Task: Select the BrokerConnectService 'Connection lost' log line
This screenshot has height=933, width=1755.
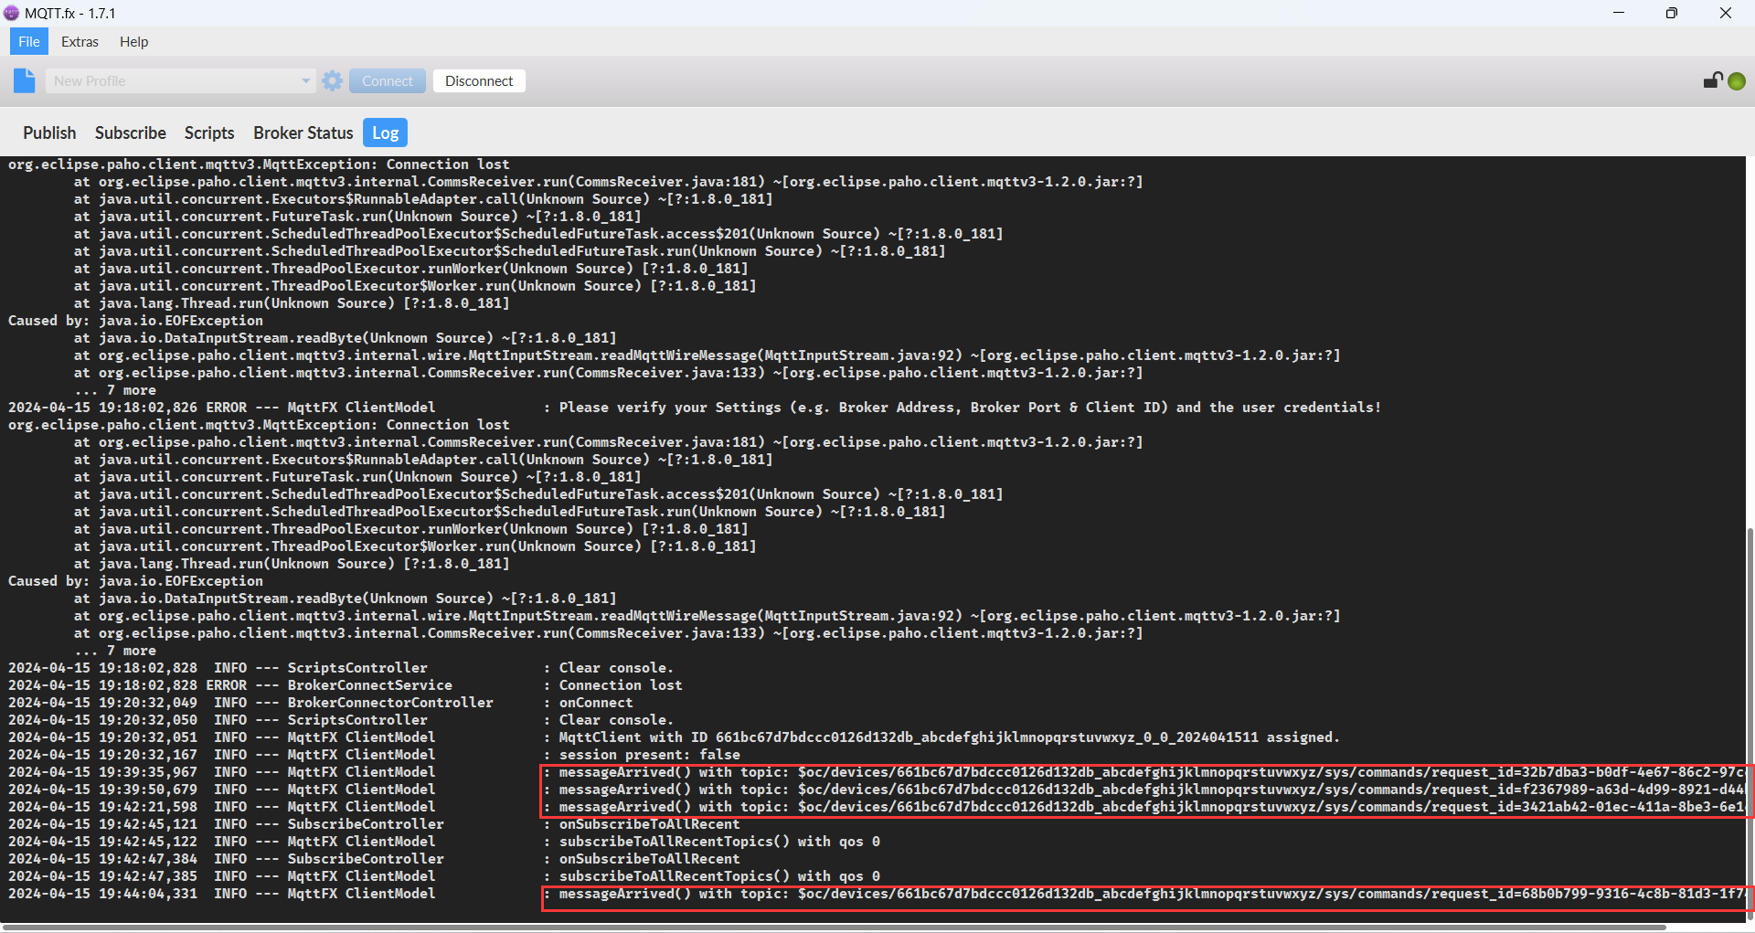Action: point(346,685)
